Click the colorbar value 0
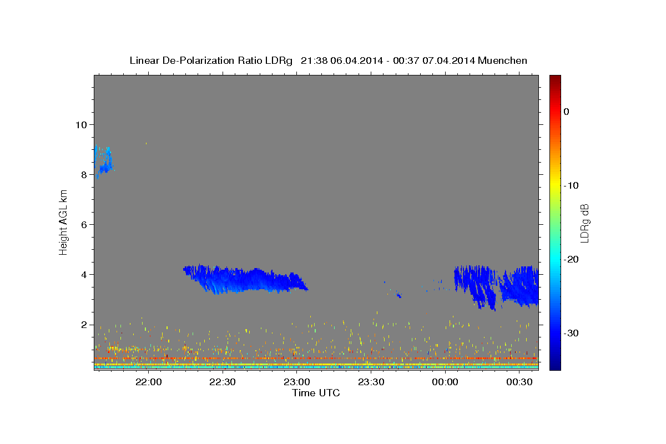The width and height of the screenshot is (666, 444). tap(567, 112)
